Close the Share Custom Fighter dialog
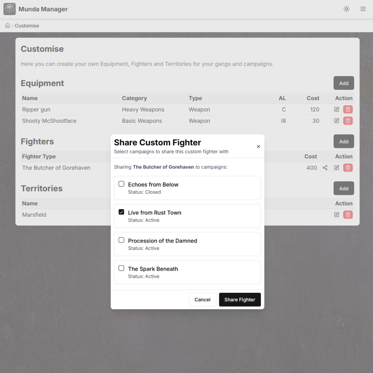 click(258, 146)
